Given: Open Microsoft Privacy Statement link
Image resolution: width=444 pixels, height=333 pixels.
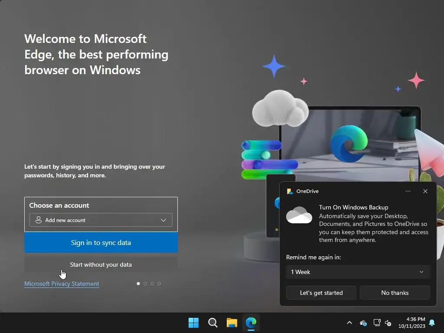Looking at the screenshot, I should click(x=62, y=284).
